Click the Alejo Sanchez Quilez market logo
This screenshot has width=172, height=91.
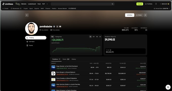[x=53, y=85]
